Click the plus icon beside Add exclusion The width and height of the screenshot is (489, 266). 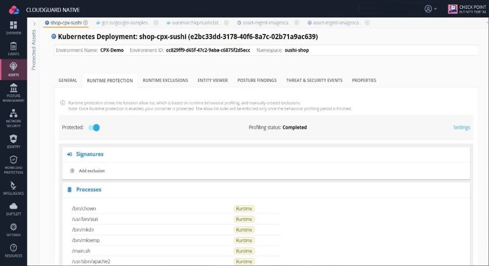[72, 171]
